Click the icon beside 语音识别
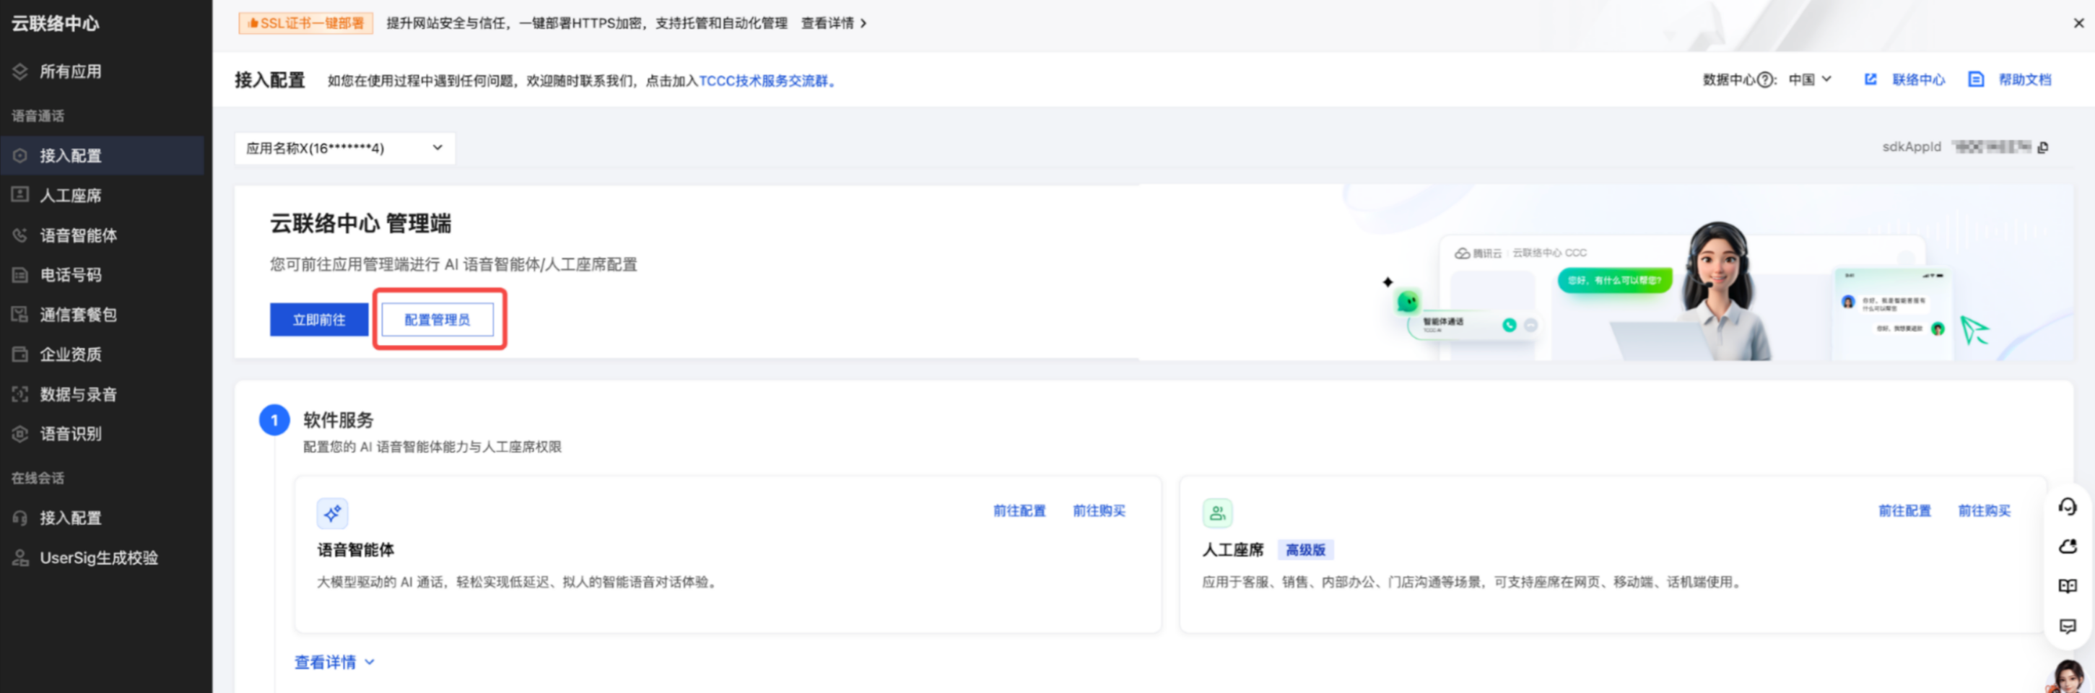This screenshot has width=2095, height=693. (20, 434)
